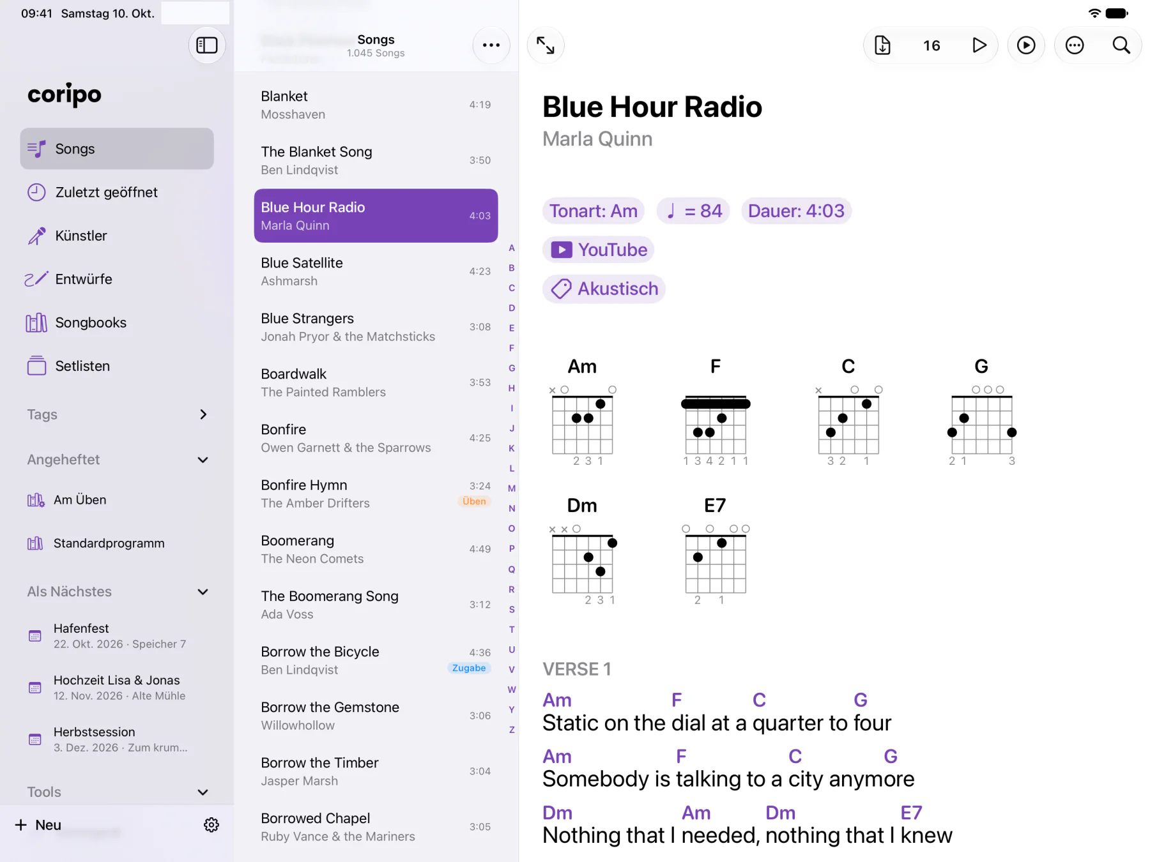Select Songs in the sidebar

pos(117,149)
